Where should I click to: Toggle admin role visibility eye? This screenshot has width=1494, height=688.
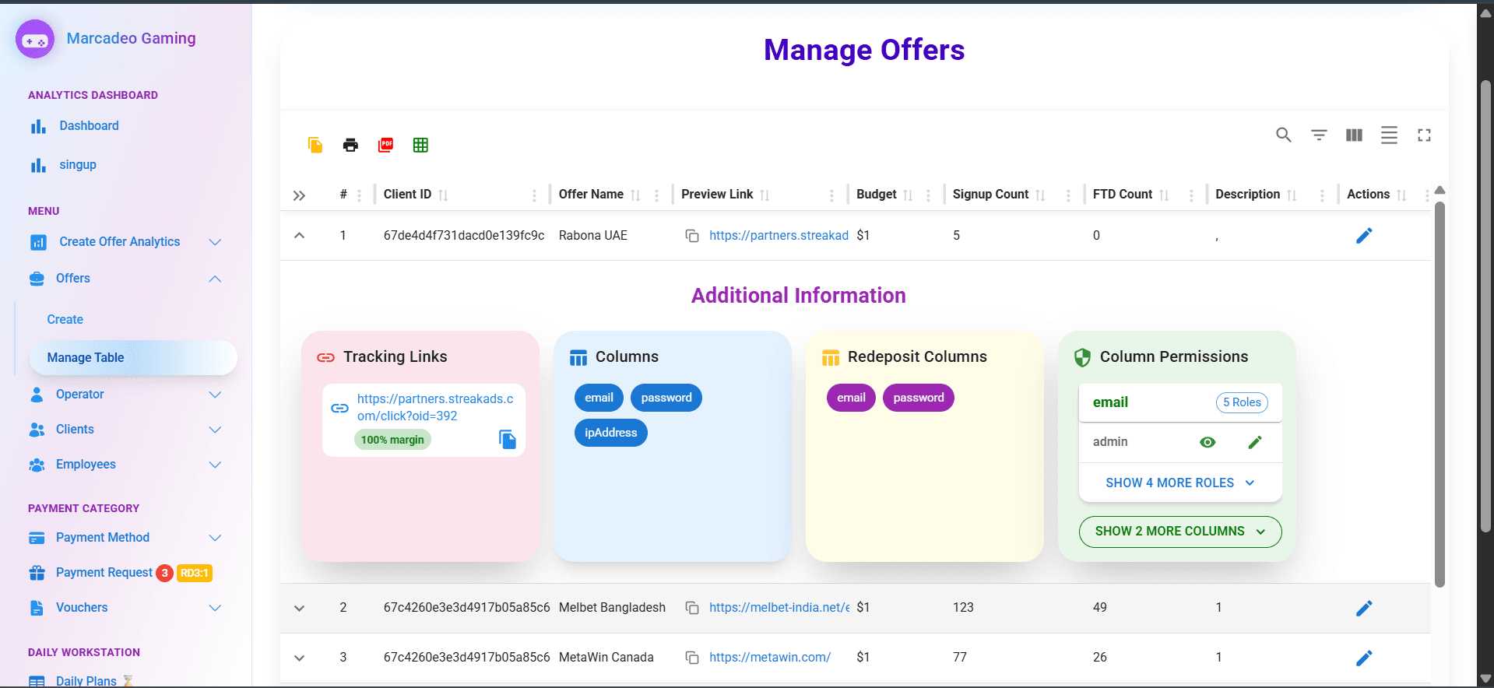coord(1208,442)
